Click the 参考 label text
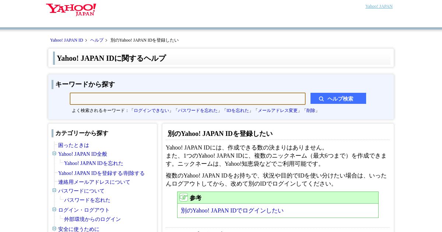 [196, 198]
